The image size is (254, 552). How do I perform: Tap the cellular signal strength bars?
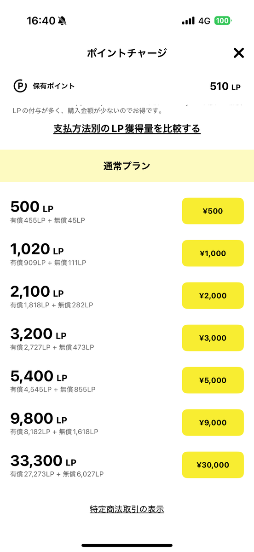pos(188,21)
